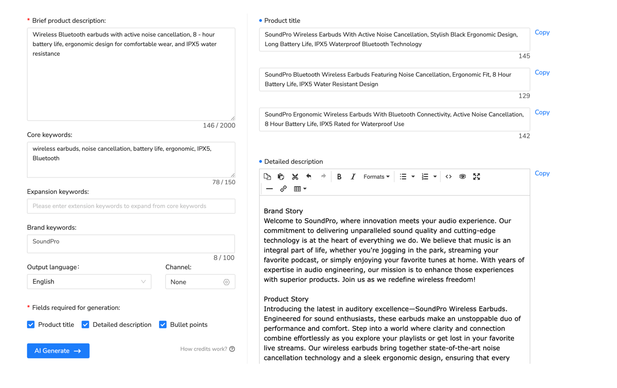This screenshot has width=617, height=388.
Task: Click the Brief product description text area
Action: coord(131,74)
